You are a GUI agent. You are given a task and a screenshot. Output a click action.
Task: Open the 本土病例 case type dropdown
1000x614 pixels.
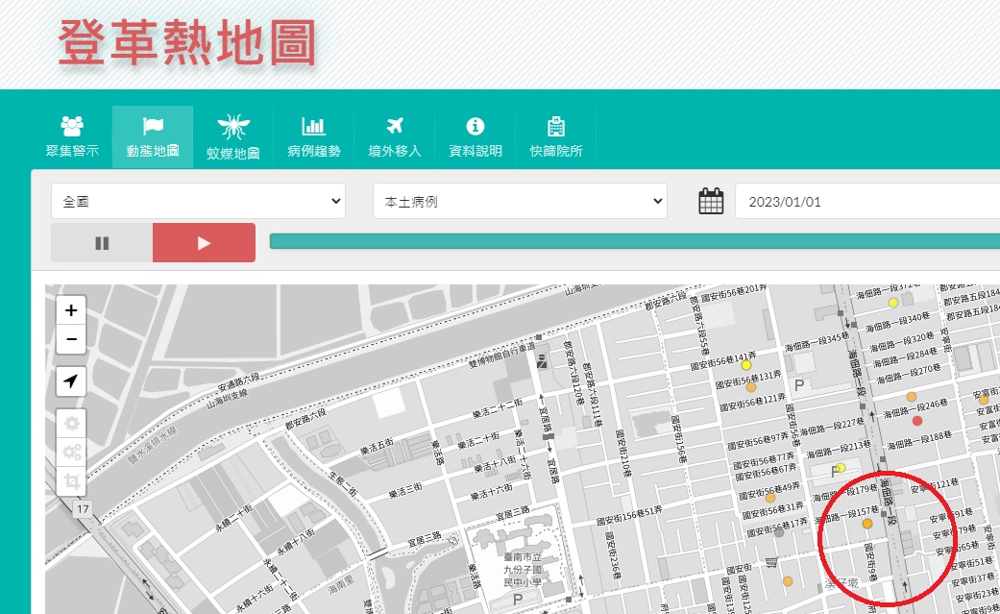[x=519, y=202]
